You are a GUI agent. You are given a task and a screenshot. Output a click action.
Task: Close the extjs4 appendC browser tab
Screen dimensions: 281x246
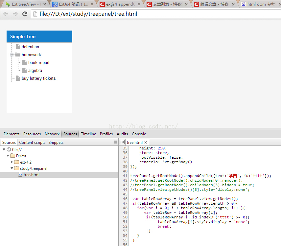(x=139, y=4)
